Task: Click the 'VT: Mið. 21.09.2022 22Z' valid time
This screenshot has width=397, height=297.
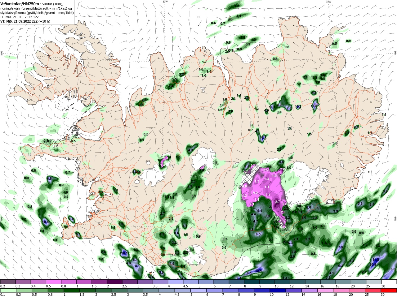Action: point(19,21)
